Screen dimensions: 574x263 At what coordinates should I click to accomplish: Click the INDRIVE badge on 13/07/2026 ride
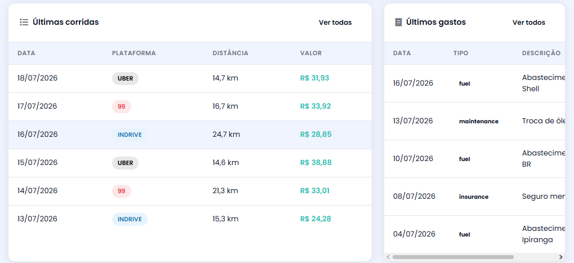coord(130,219)
